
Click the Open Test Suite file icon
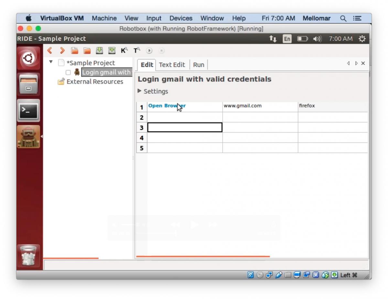pyautogui.click(x=75, y=51)
